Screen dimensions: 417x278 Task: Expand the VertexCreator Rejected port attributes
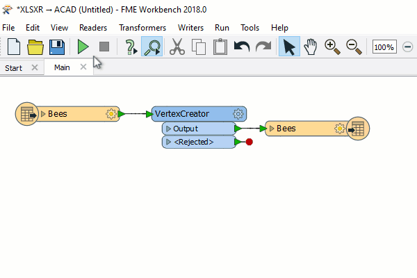168,142
